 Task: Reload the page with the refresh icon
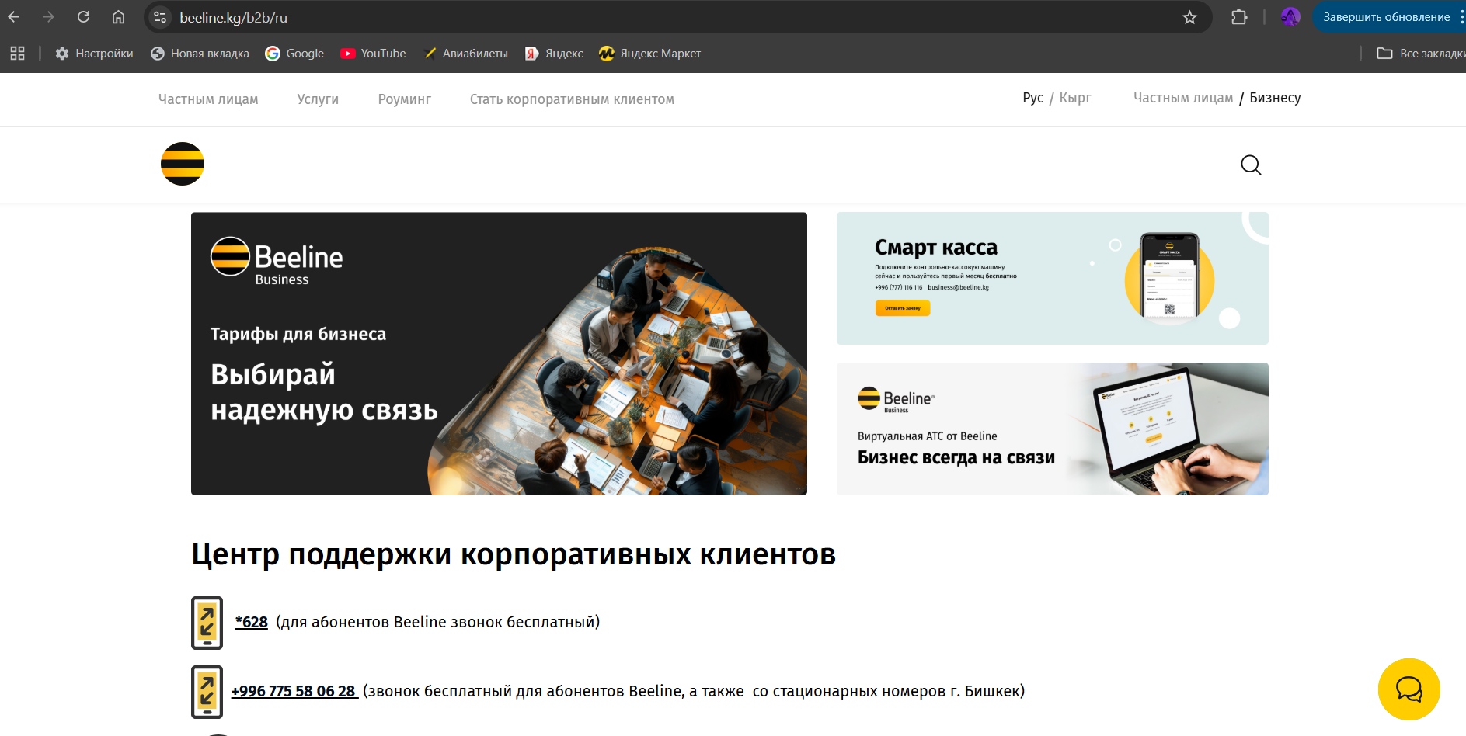[83, 17]
